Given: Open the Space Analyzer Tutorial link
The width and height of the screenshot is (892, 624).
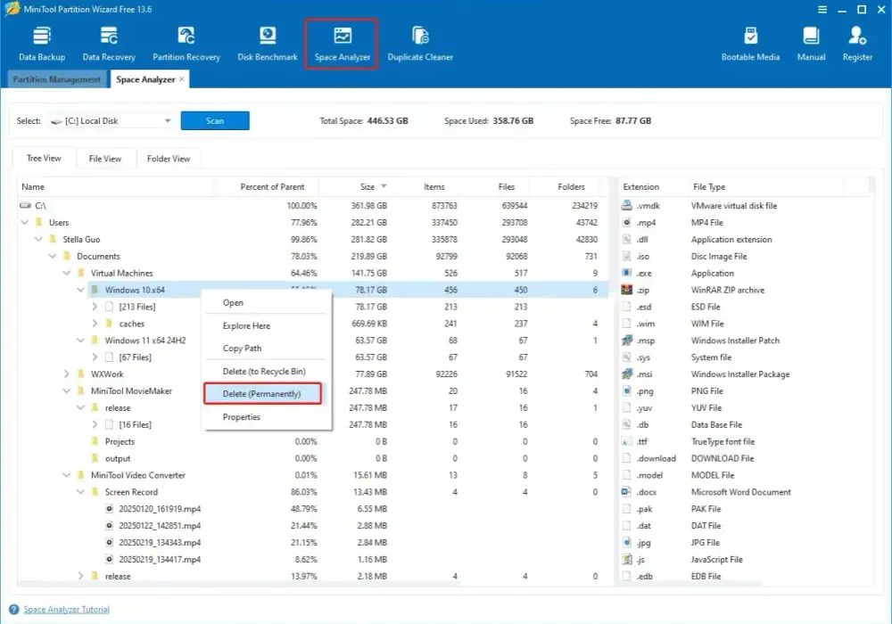Looking at the screenshot, I should coord(67,609).
